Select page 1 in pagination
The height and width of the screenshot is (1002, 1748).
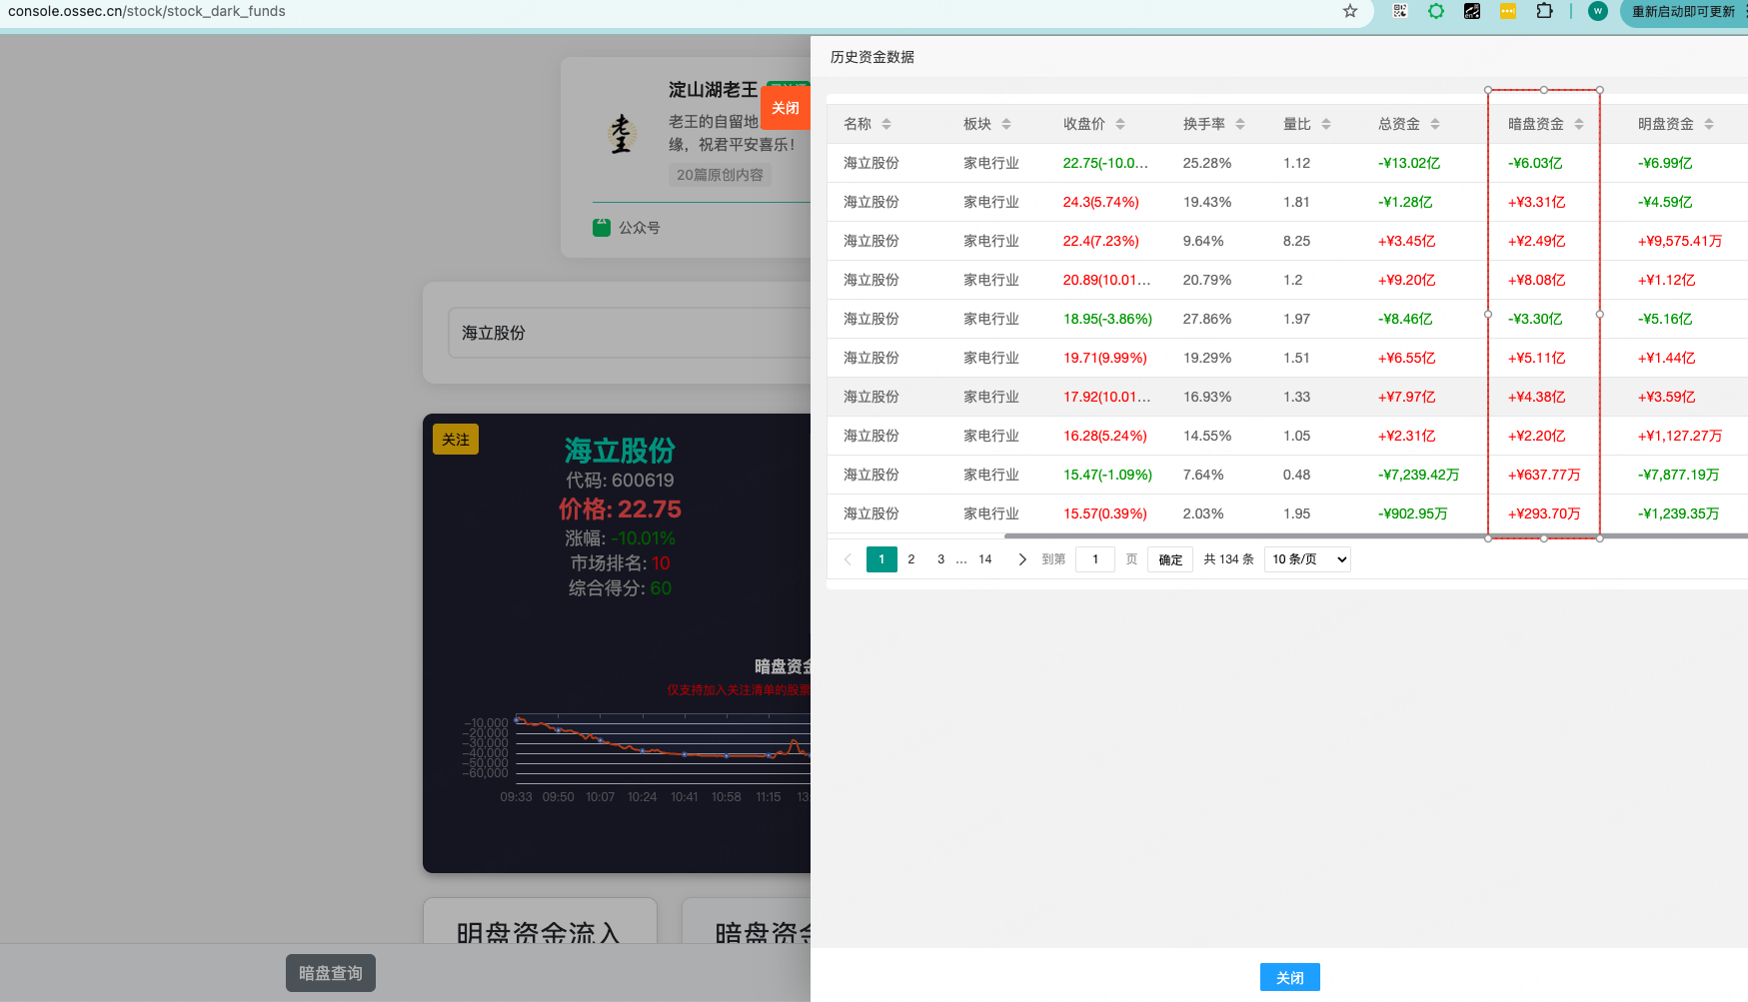(881, 559)
